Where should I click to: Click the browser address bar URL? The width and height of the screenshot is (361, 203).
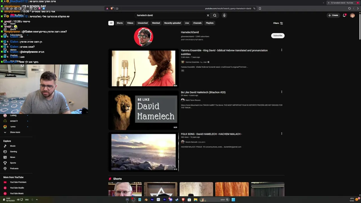coord(228,8)
